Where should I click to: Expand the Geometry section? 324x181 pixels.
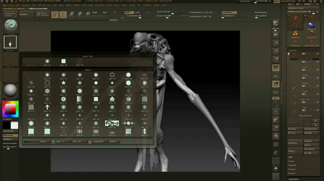(294, 179)
